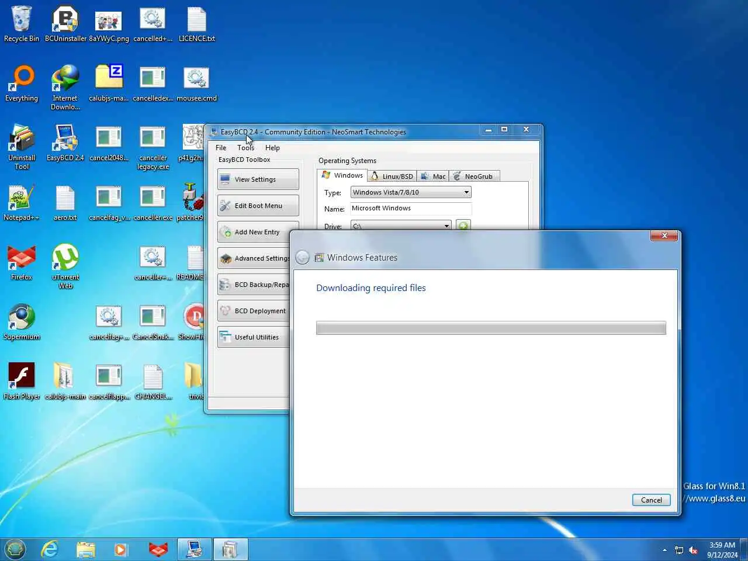Open Advanced Settings in EasyBCD

254,258
